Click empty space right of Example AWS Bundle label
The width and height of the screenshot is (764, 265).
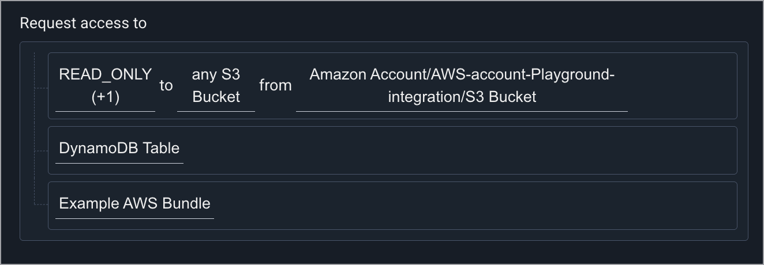462,205
